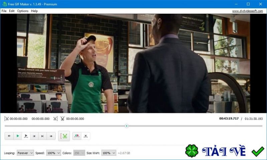Click the right arrow step-forward button

pos(51,136)
